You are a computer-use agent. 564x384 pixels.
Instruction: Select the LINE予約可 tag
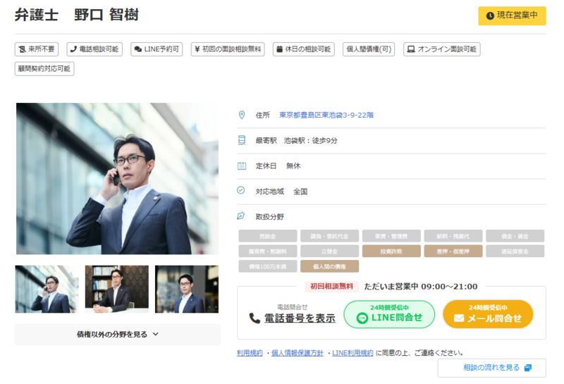[157, 49]
